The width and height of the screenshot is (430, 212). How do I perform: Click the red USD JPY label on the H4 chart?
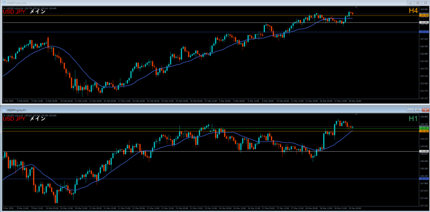pos(14,12)
